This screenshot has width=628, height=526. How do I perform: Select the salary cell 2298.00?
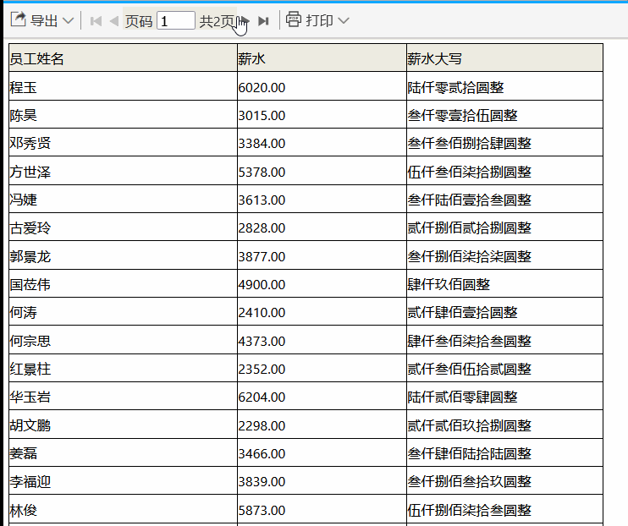click(x=322, y=425)
